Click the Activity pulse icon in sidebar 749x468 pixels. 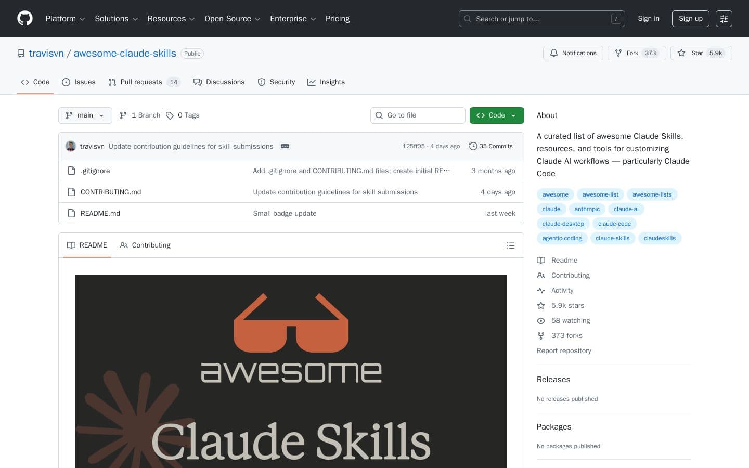pos(541,290)
